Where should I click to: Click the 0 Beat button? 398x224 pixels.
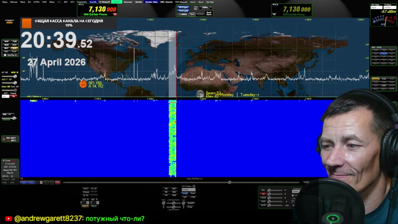(86, 192)
